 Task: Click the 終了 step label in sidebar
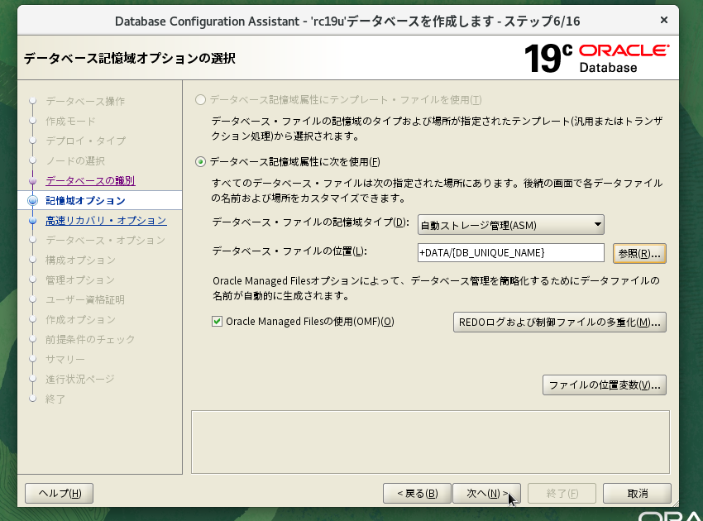tap(55, 399)
